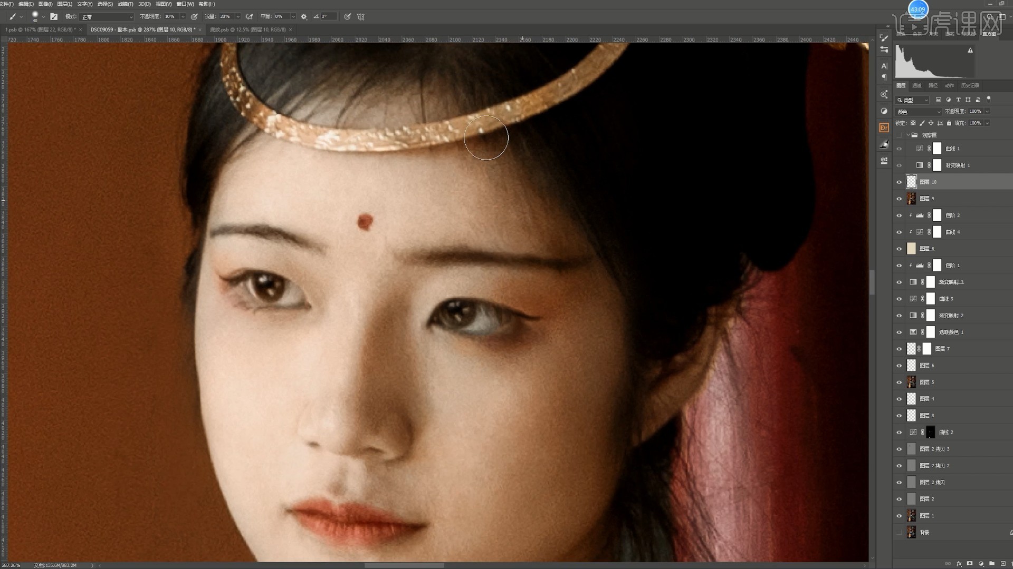Open the 滤镜(T) menu

tap(126, 4)
